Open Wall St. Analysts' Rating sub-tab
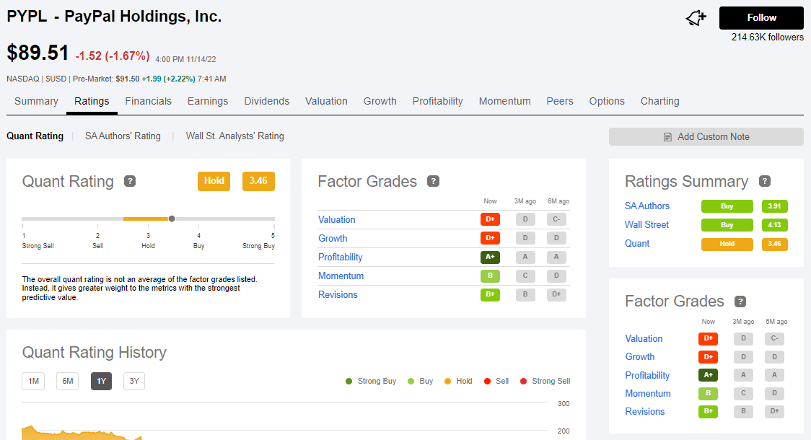The width and height of the screenshot is (811, 440). (234, 136)
